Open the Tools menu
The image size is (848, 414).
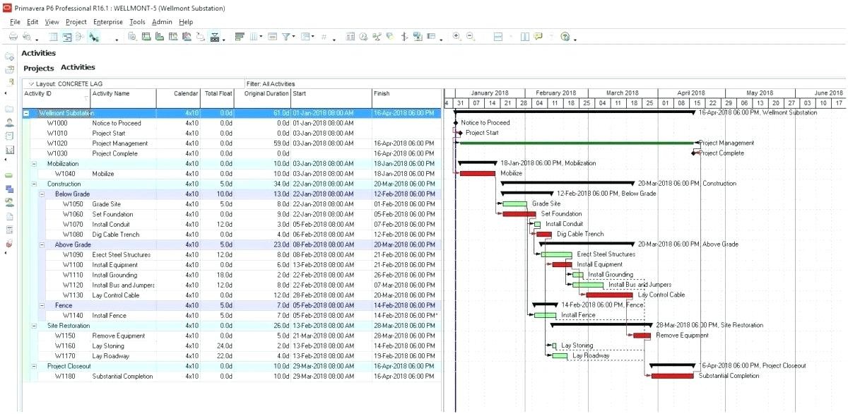(x=137, y=22)
